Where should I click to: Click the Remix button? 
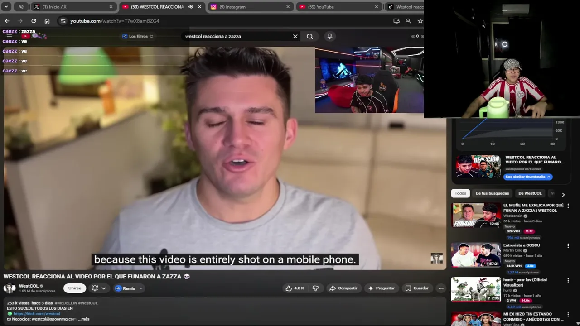(x=126, y=288)
